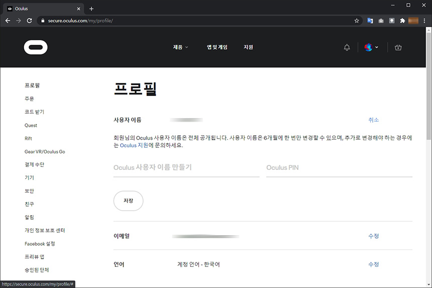Click the browser forward arrow
432x288 pixels.
point(19,21)
